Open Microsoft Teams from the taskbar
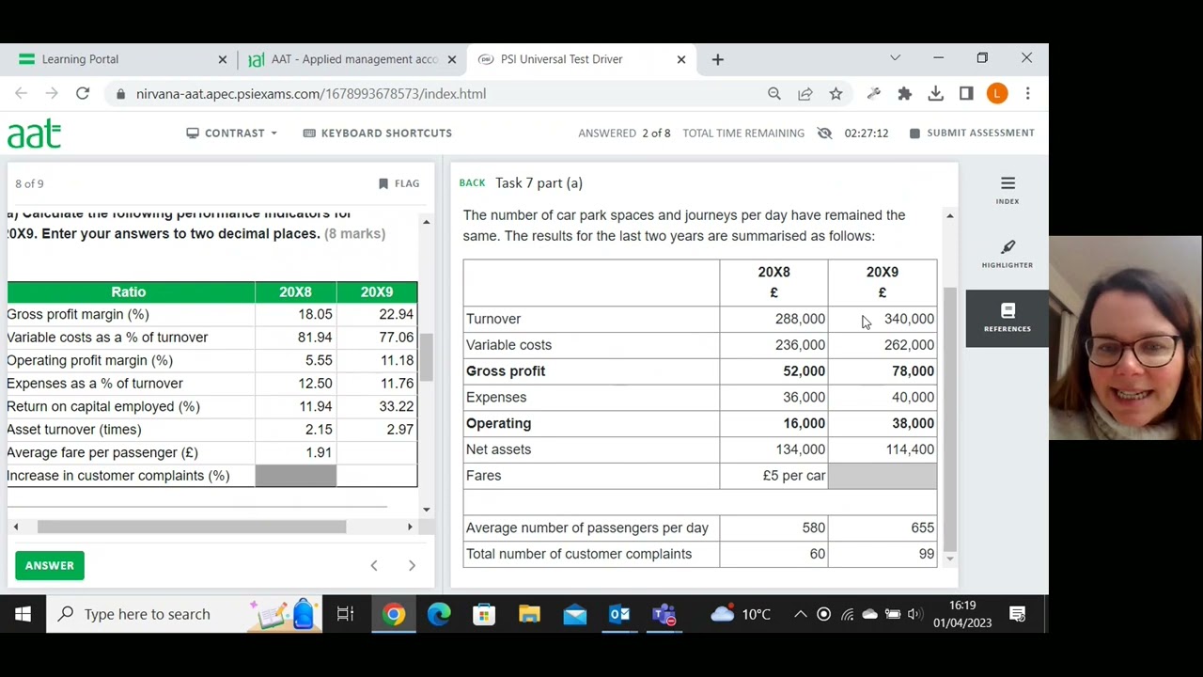The height and width of the screenshot is (677, 1203). [x=664, y=614]
